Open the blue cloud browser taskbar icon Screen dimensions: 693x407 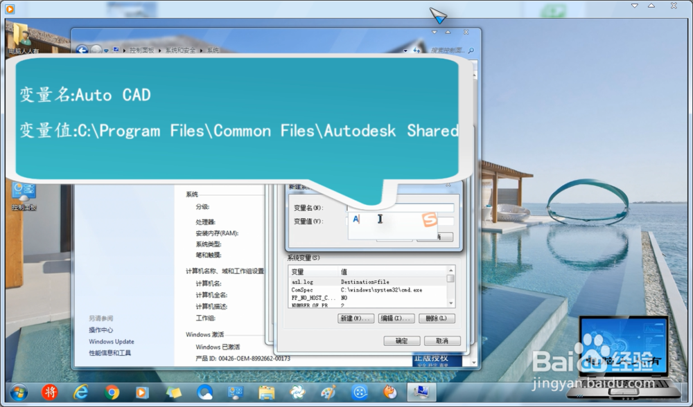point(204,392)
